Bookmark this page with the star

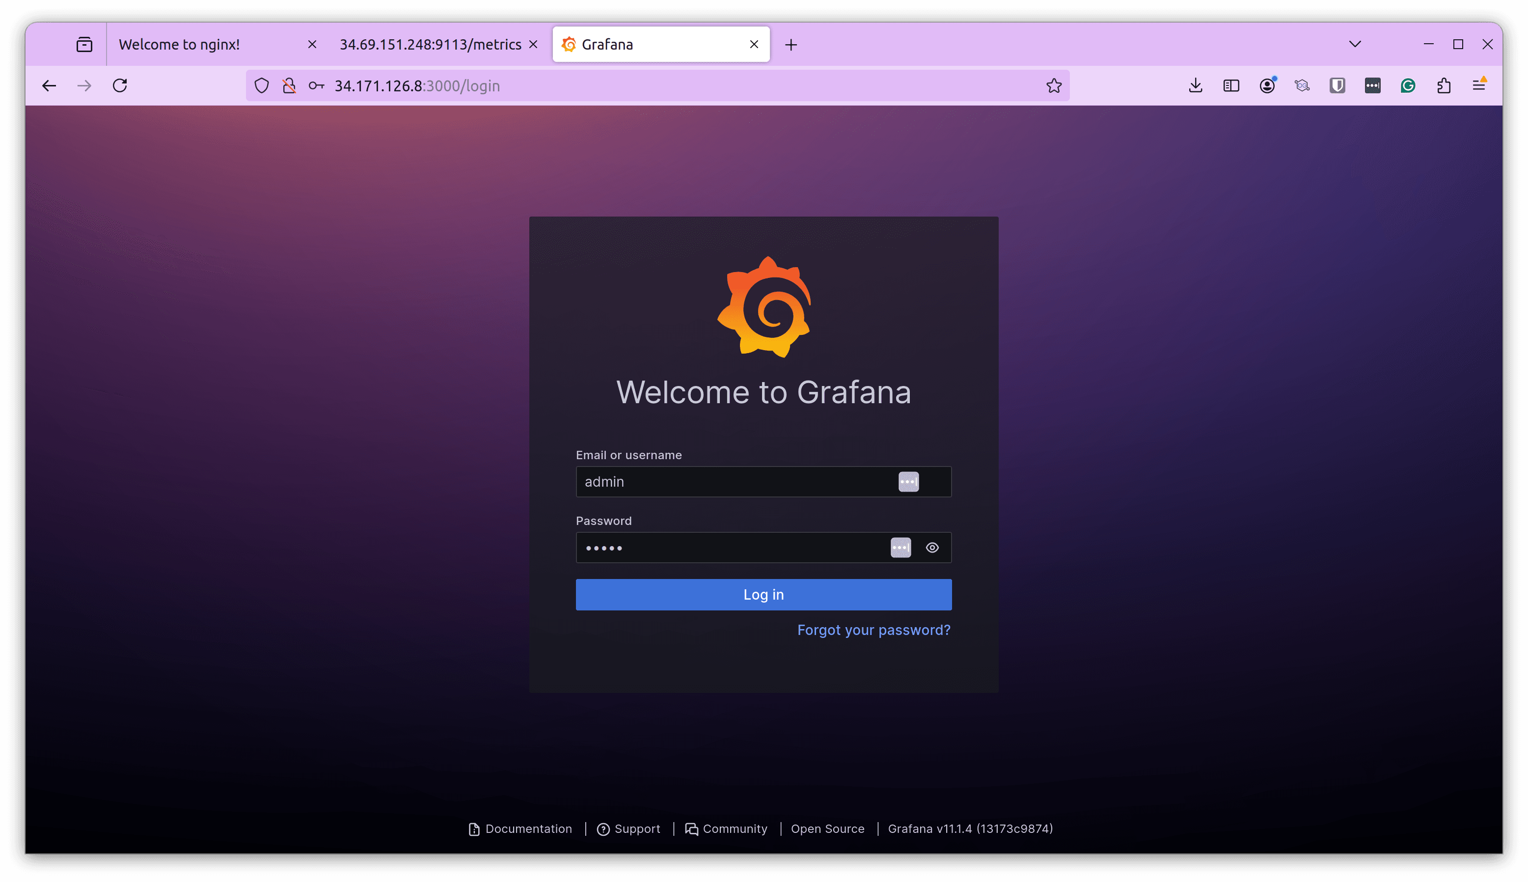1054,85
